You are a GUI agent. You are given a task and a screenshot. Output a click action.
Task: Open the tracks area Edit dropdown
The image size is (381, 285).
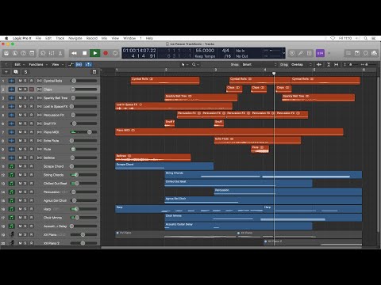(19, 64)
